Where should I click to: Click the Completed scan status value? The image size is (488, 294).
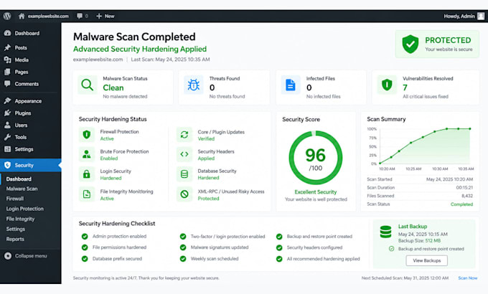pos(461,204)
